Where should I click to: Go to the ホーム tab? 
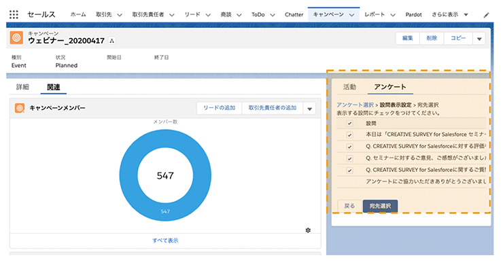pyautogui.click(x=78, y=14)
